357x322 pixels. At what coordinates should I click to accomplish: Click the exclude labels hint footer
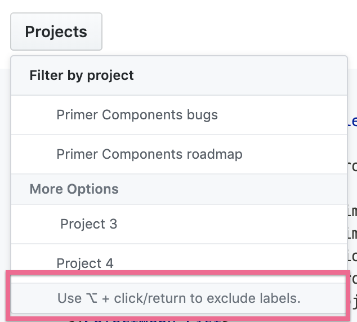[179, 298]
